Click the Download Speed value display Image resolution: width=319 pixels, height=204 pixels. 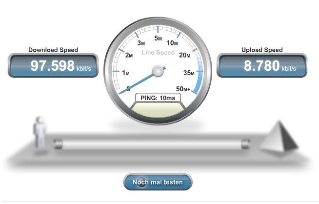tap(53, 65)
